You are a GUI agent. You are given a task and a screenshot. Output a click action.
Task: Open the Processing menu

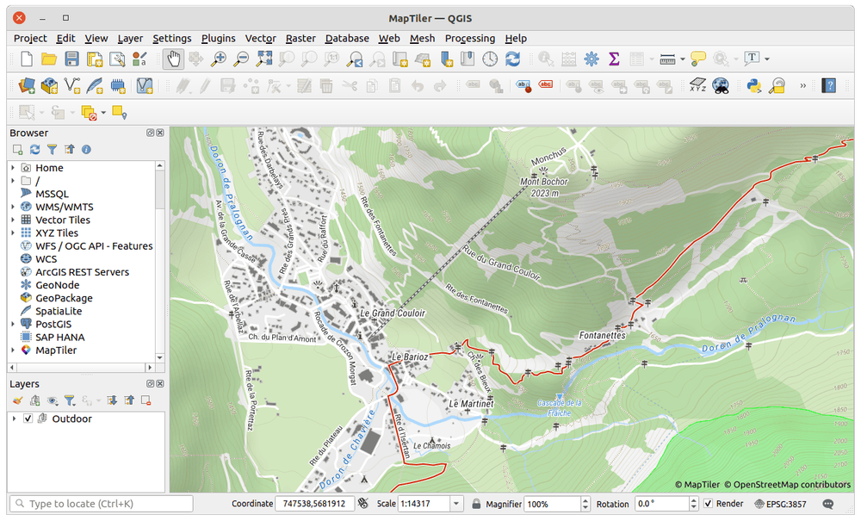(x=470, y=38)
